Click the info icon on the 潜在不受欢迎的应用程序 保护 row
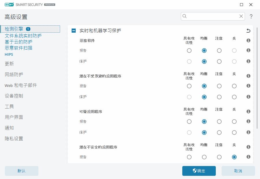Viewport: 260px width, 179px height. [248, 97]
